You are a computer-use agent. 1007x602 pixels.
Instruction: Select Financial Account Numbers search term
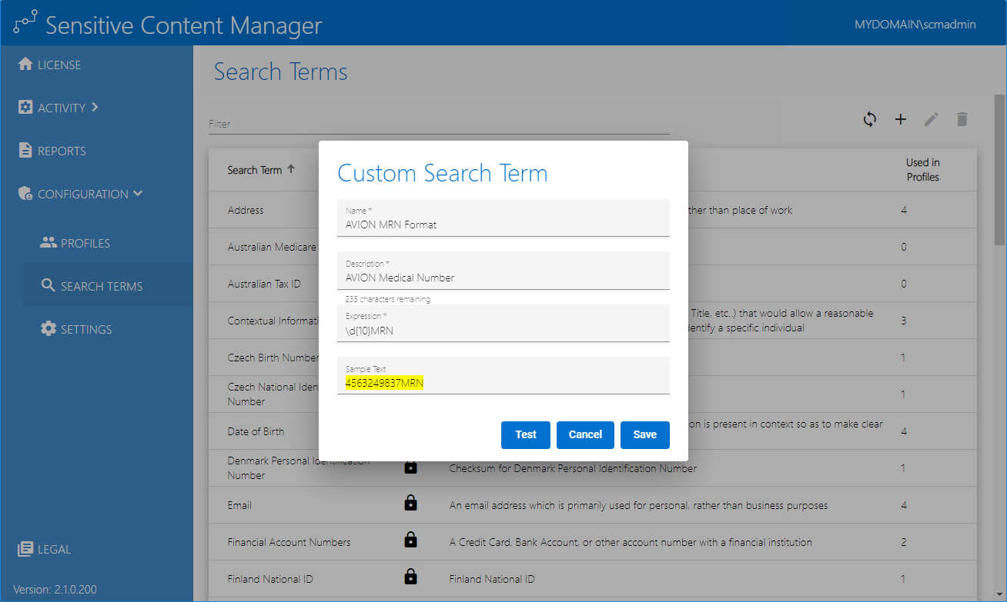point(289,542)
